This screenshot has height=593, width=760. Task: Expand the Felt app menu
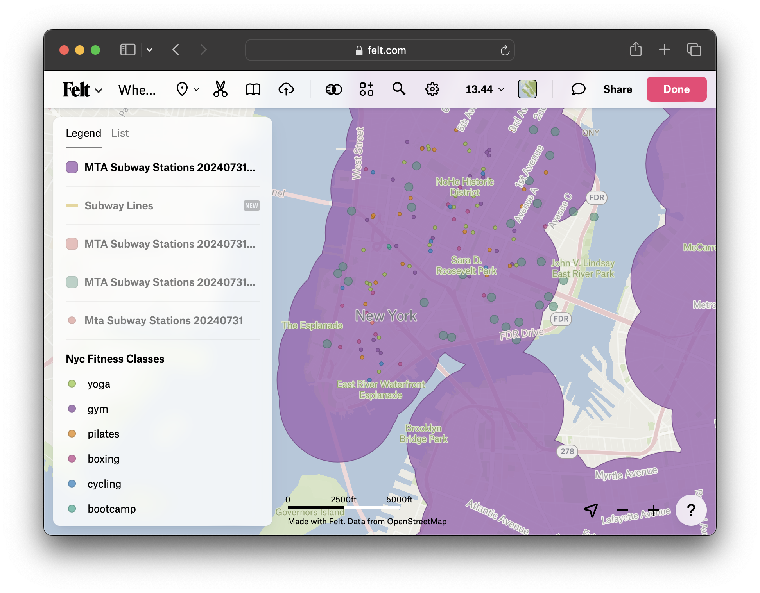(81, 89)
